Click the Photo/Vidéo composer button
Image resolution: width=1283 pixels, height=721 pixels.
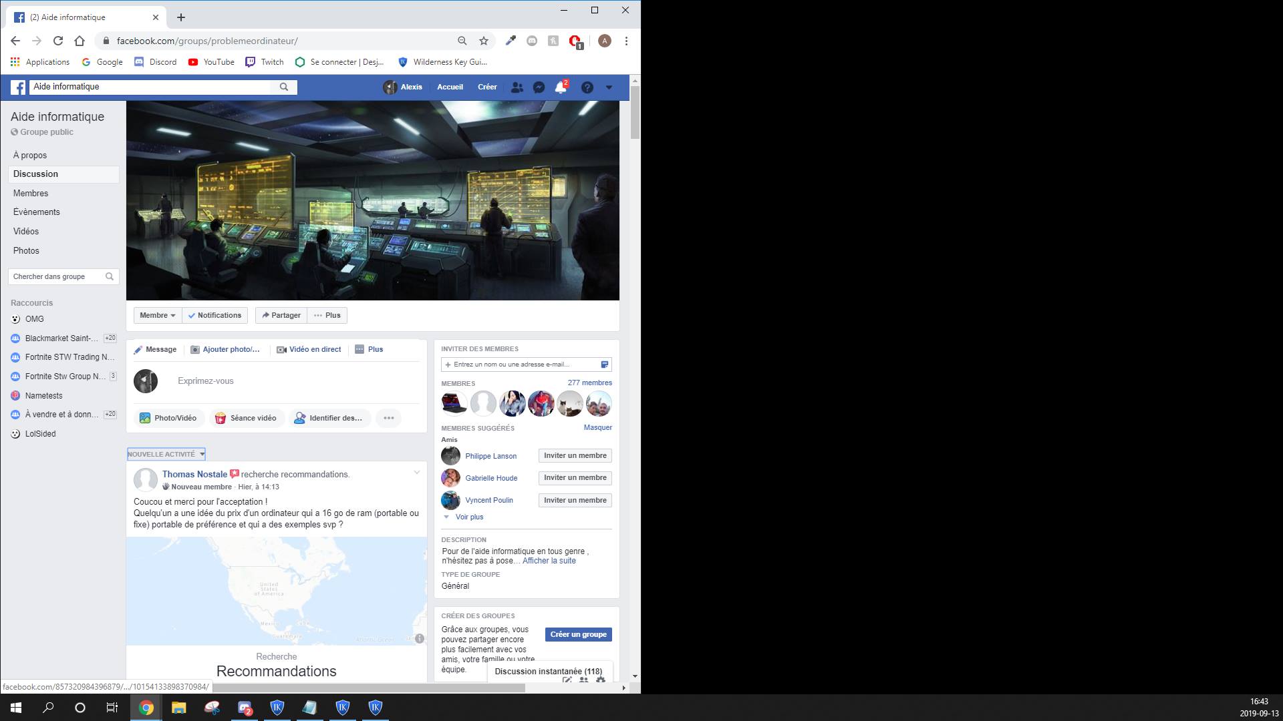point(168,418)
